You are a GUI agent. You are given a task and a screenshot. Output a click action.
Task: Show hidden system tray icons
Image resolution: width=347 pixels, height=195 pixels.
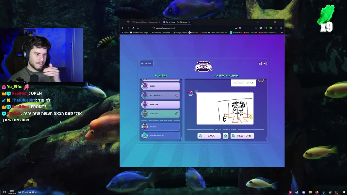pos(36,192)
